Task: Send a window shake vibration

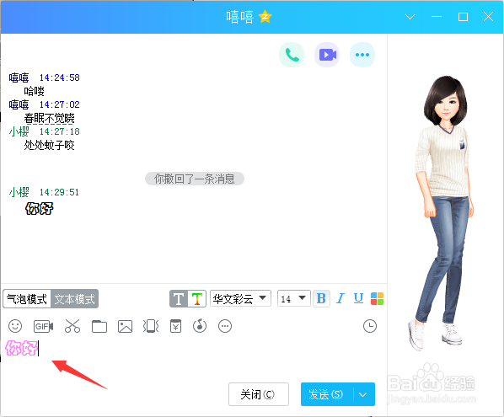Action: (151, 326)
